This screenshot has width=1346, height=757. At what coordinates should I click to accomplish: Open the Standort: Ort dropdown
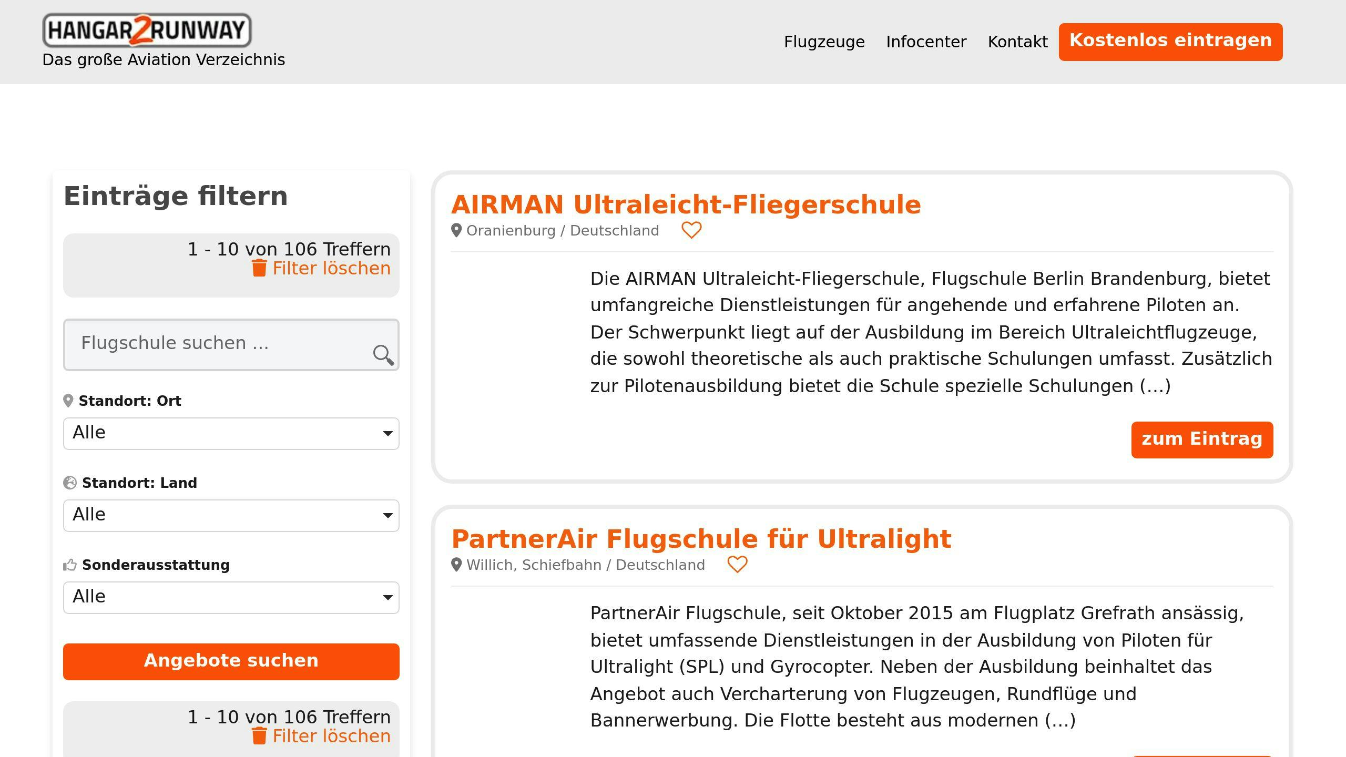tap(231, 434)
